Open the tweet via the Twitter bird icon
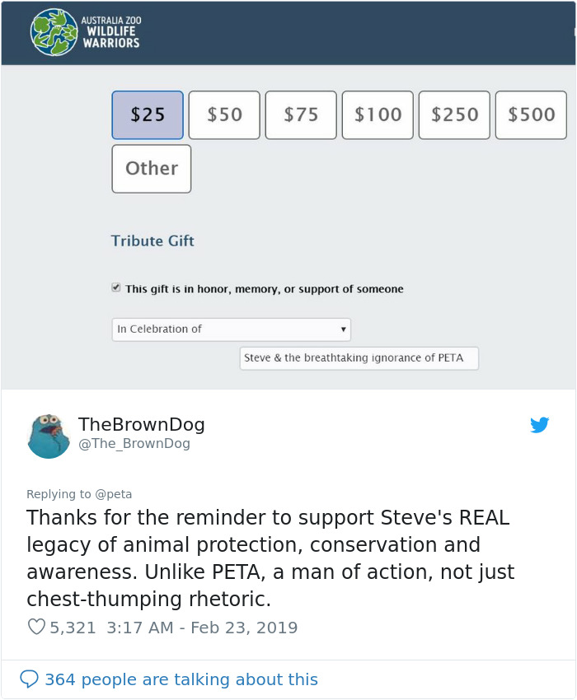This screenshot has height=700, width=577. [x=540, y=425]
